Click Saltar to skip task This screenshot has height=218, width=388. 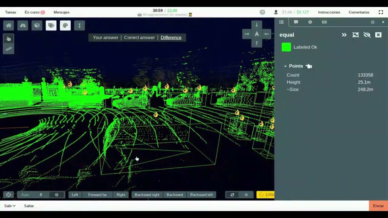coord(29,206)
